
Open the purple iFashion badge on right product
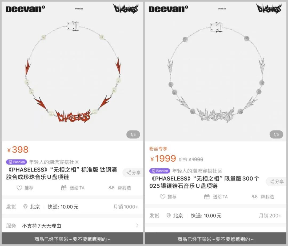tap(160, 171)
